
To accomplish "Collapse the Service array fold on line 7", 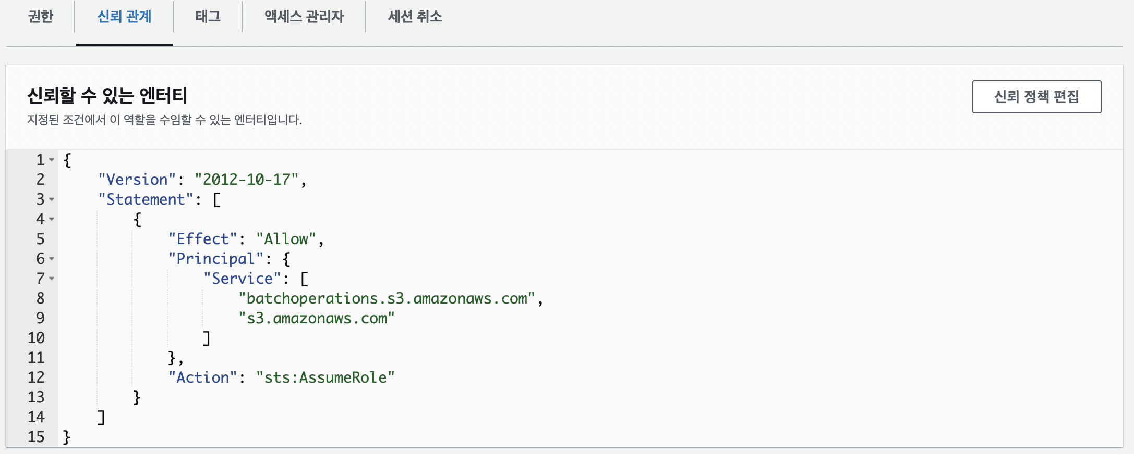I will (52, 279).
